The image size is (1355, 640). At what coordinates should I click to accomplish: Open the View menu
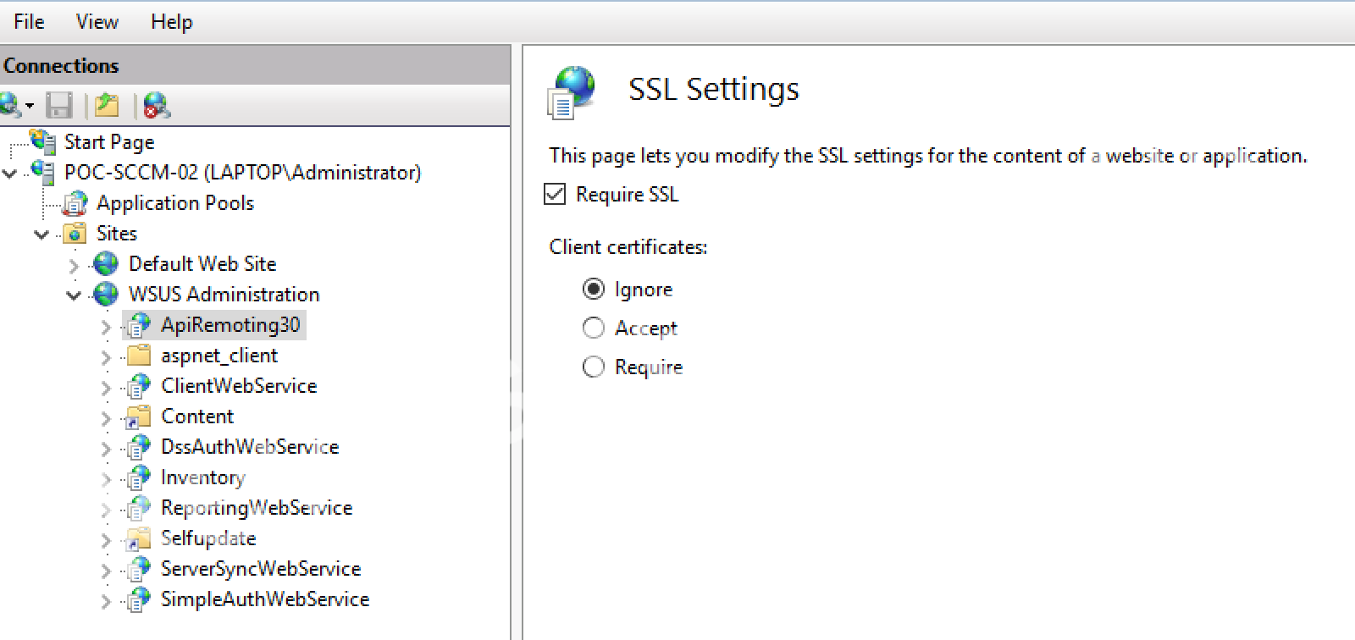[97, 22]
